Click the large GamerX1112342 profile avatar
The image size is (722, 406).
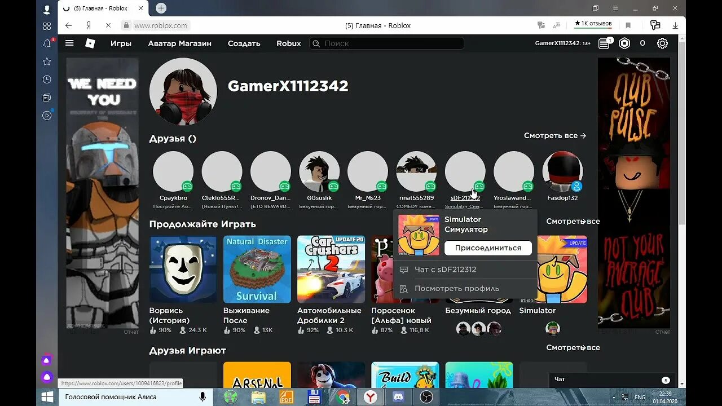(183, 91)
